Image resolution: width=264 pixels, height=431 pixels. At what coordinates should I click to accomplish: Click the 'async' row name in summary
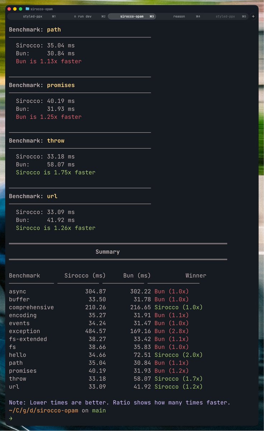(18, 292)
